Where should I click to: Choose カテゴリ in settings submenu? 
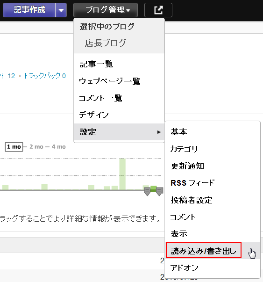(213, 149)
